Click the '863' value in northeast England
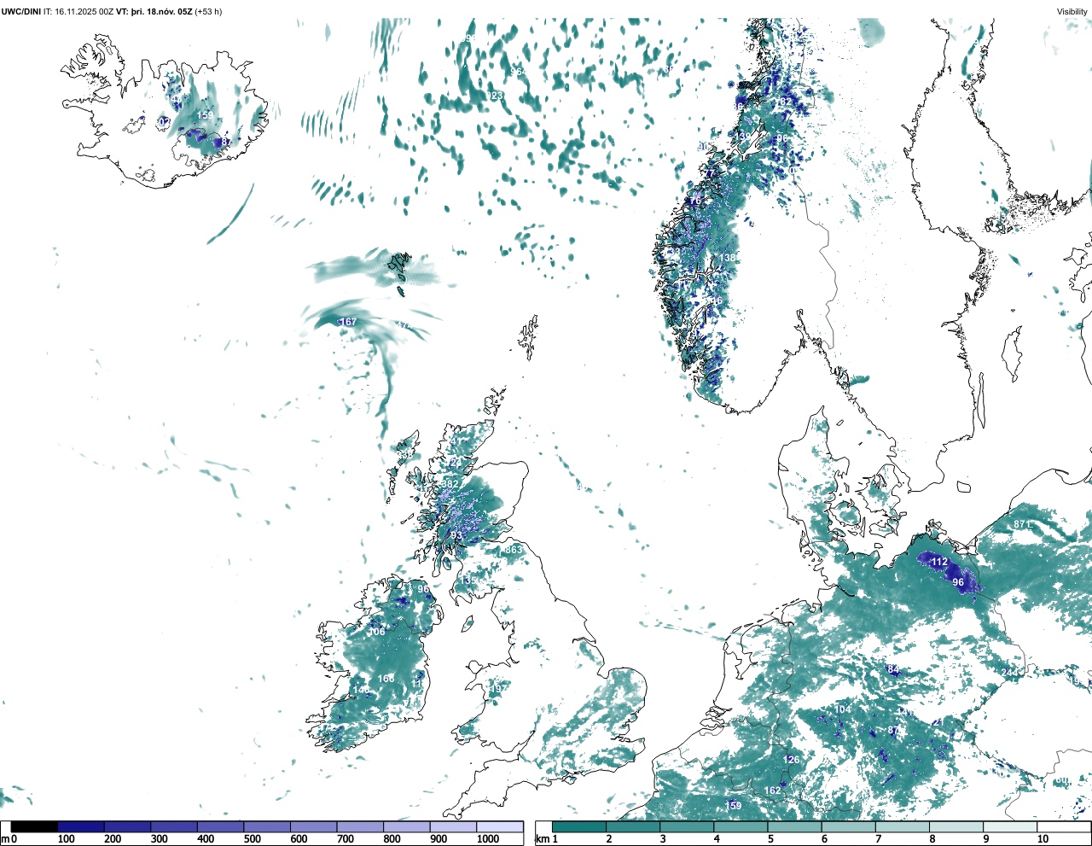1092x846 pixels. [514, 550]
